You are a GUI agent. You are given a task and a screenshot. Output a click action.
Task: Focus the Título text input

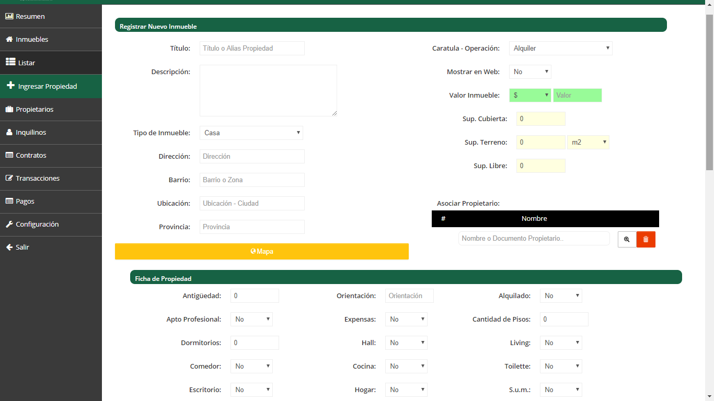[252, 49]
